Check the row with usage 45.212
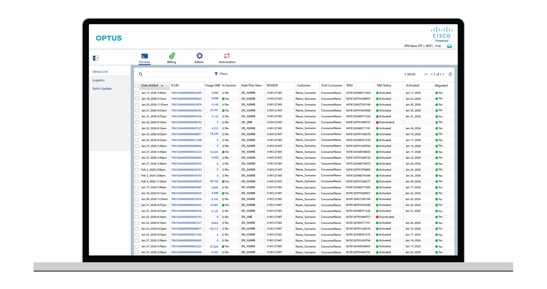The image size is (547, 289). pos(137,229)
